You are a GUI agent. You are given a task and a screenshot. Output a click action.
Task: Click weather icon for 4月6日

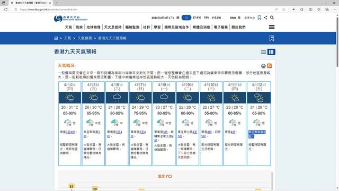[117, 98]
